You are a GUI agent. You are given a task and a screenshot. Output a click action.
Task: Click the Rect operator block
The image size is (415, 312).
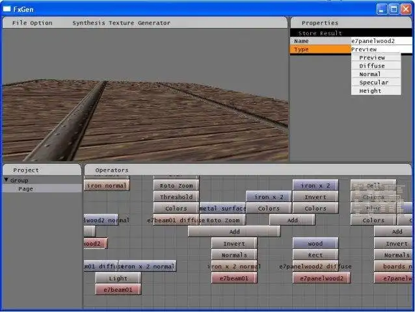coord(315,255)
